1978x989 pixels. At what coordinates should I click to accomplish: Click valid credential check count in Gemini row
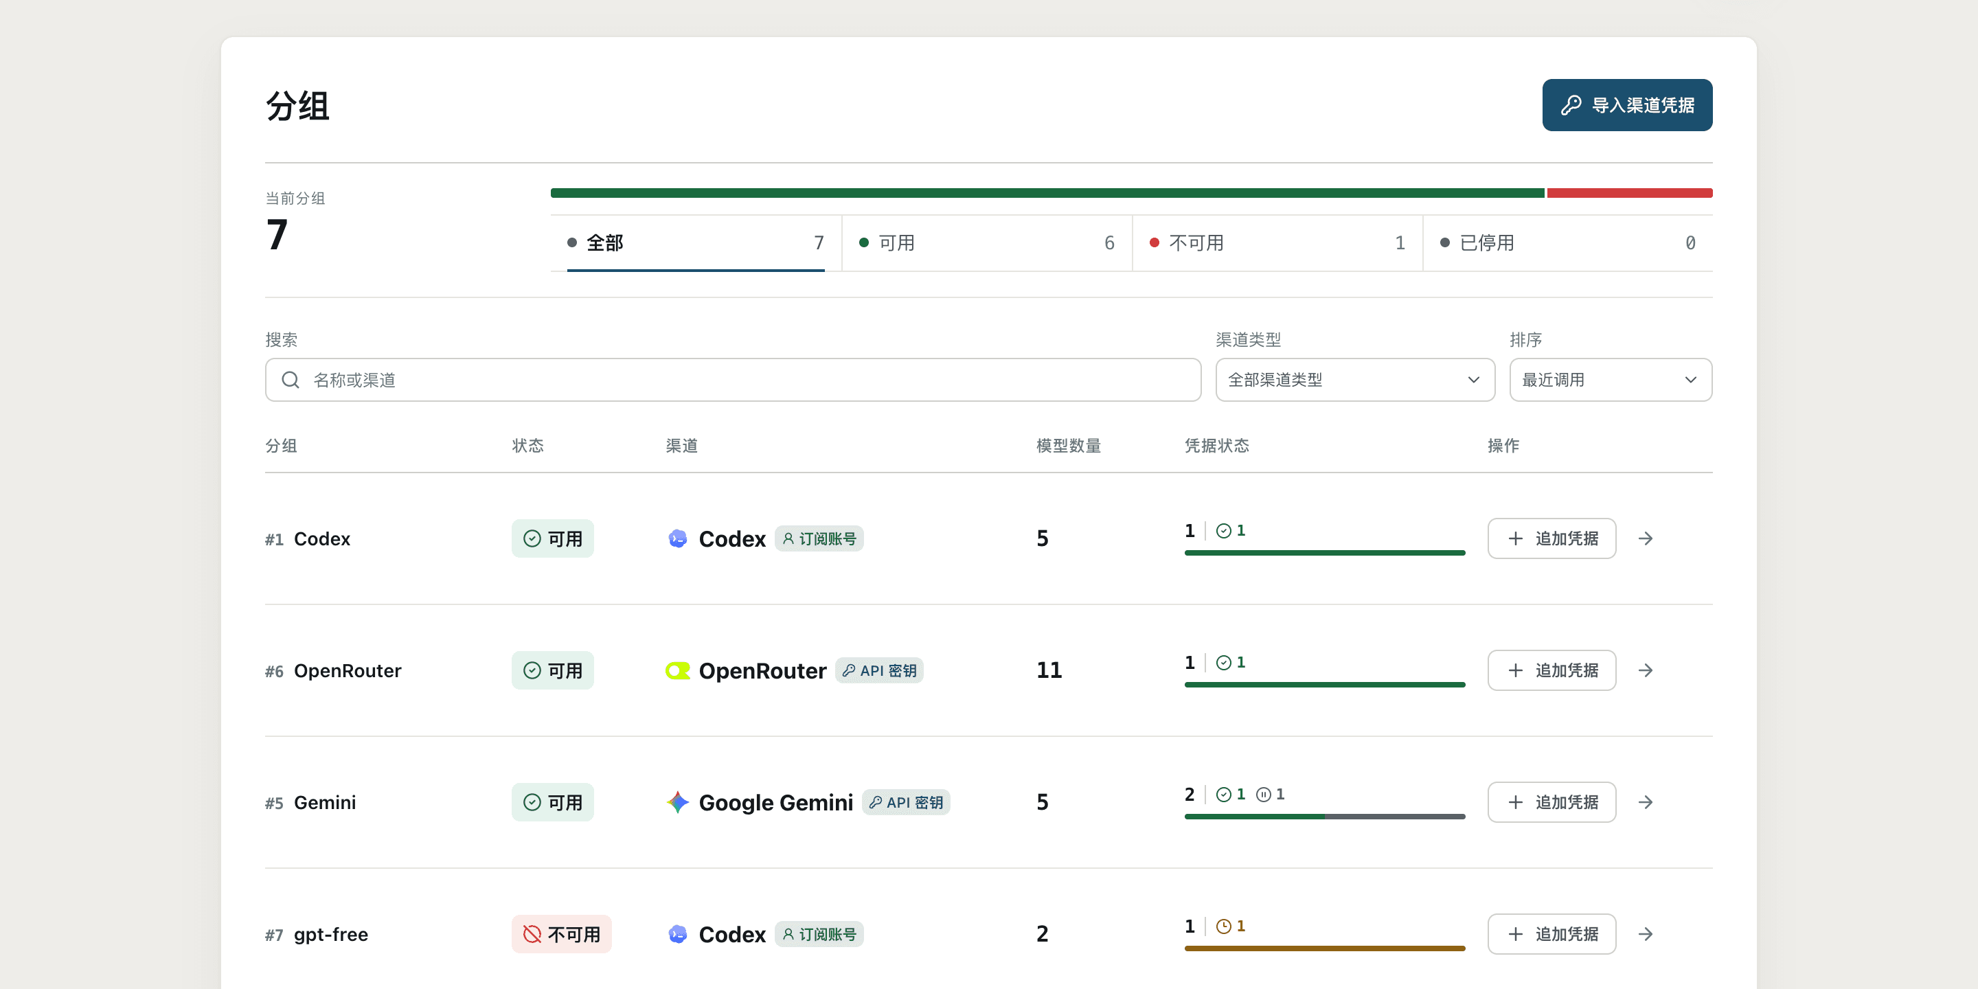tap(1231, 795)
